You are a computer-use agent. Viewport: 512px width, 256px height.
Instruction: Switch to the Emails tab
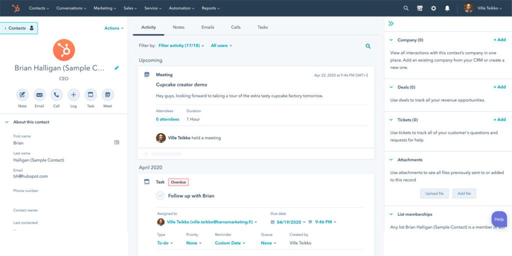click(x=207, y=27)
